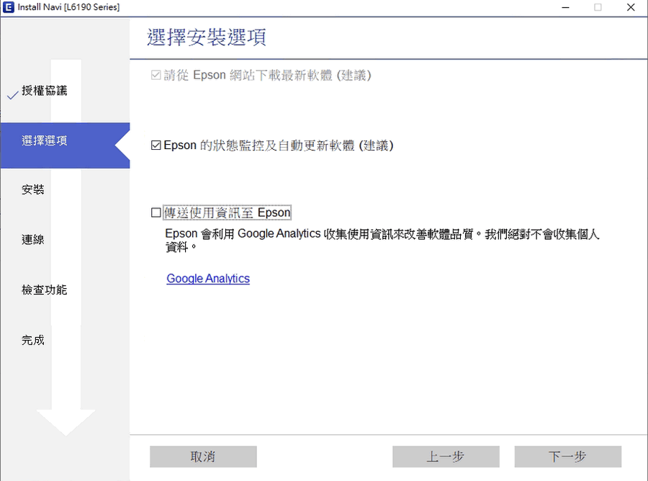This screenshot has height=481, width=648.
Task: Minimize the Install Navi window
Action: (x=563, y=7)
